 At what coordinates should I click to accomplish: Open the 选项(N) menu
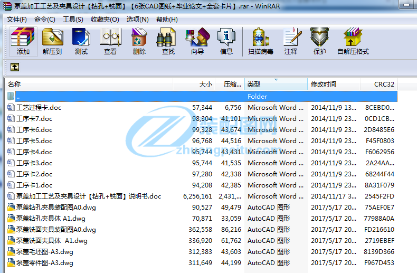pos(137,20)
